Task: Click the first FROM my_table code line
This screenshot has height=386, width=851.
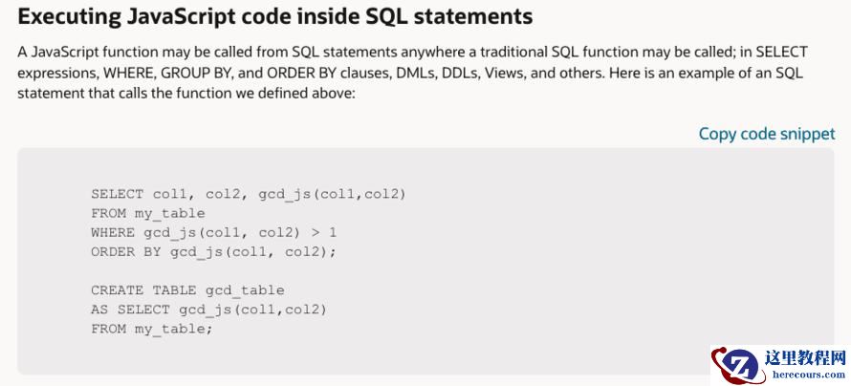Action: click(x=147, y=213)
